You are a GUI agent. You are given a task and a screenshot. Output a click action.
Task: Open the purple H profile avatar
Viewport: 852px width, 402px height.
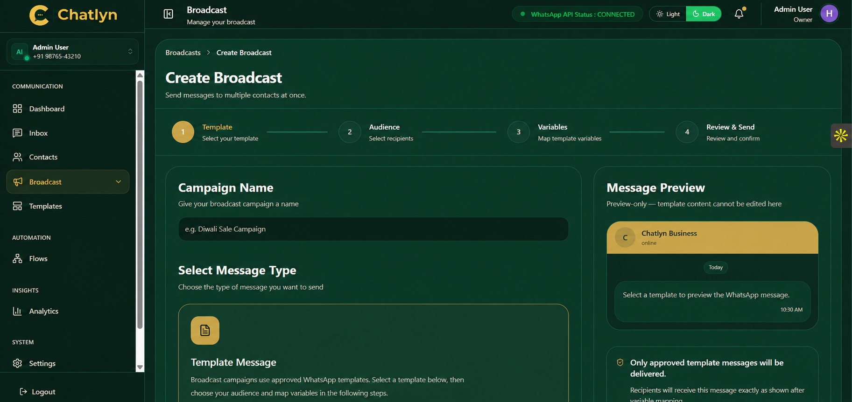(829, 14)
